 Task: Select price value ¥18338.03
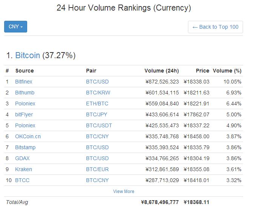coord(197,82)
